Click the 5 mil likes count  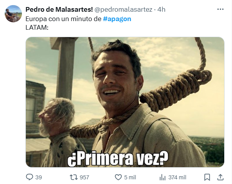point(130,177)
